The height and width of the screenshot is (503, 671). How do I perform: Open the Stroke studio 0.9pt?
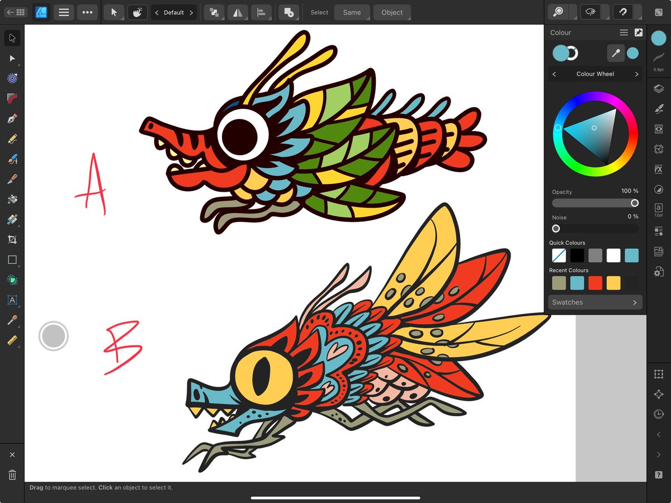click(659, 60)
